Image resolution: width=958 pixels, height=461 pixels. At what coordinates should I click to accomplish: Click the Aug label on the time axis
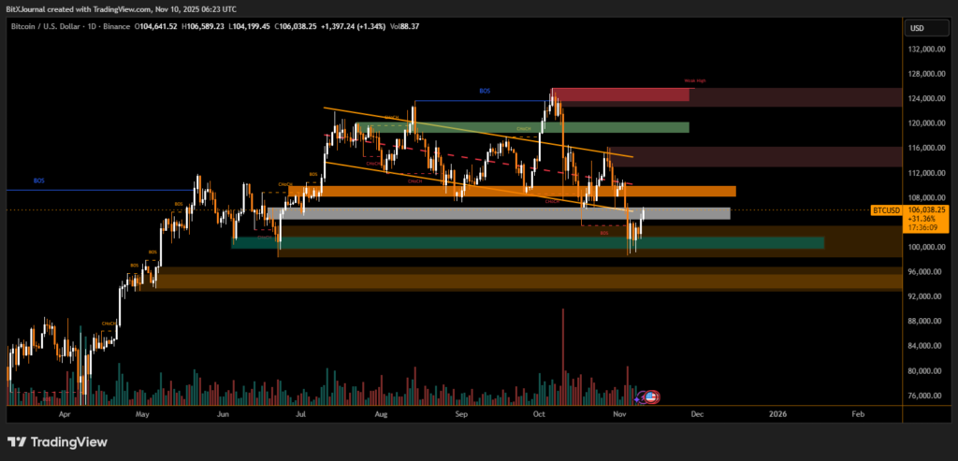coord(381,411)
